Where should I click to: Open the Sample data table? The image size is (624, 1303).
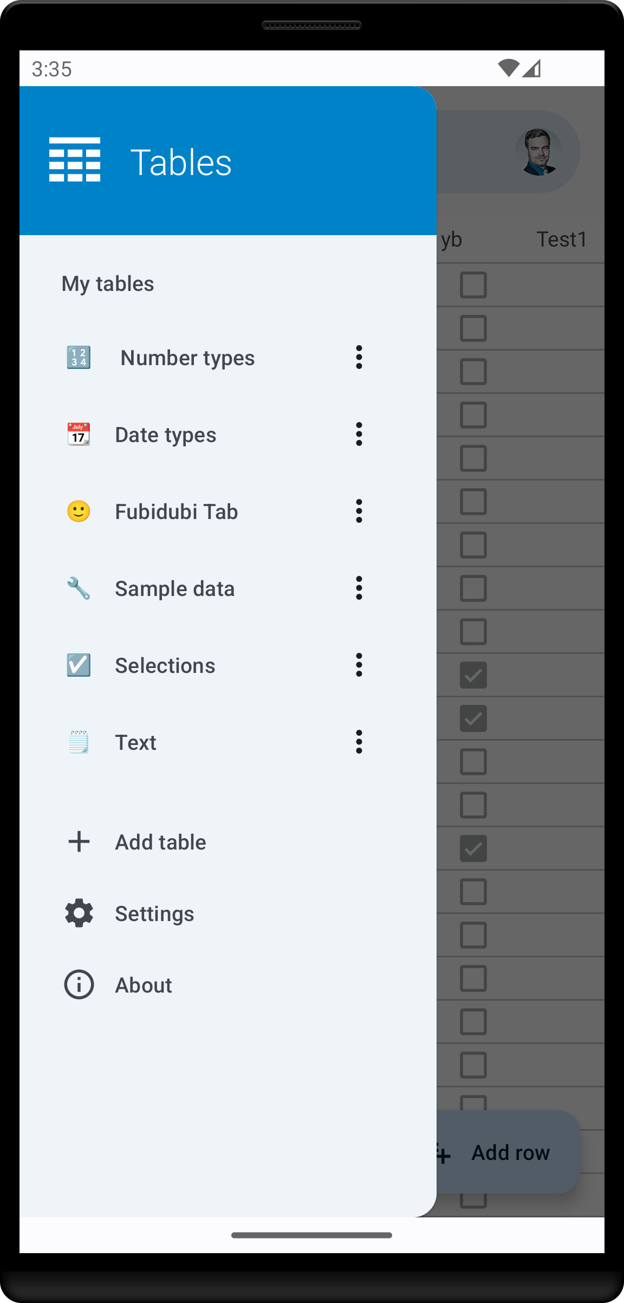pos(174,589)
